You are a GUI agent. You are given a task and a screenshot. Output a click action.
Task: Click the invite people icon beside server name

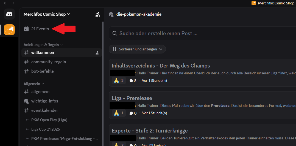[x=98, y=14]
